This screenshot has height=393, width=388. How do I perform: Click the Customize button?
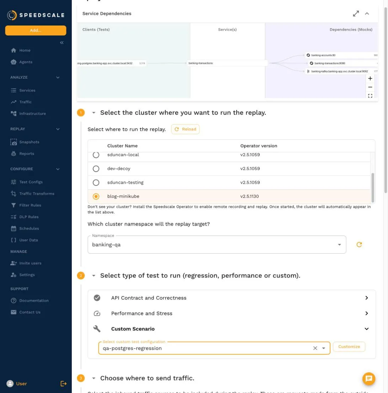click(349, 347)
